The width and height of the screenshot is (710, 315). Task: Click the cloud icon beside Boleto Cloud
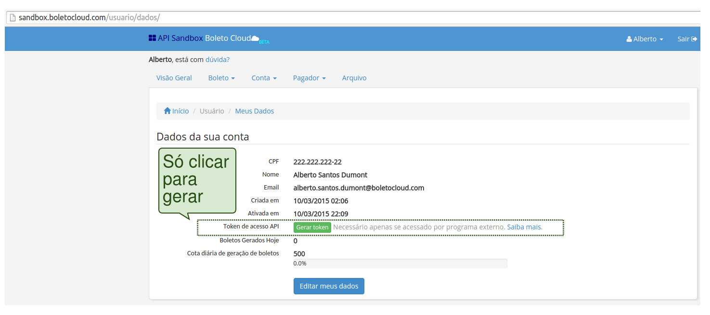click(x=256, y=38)
